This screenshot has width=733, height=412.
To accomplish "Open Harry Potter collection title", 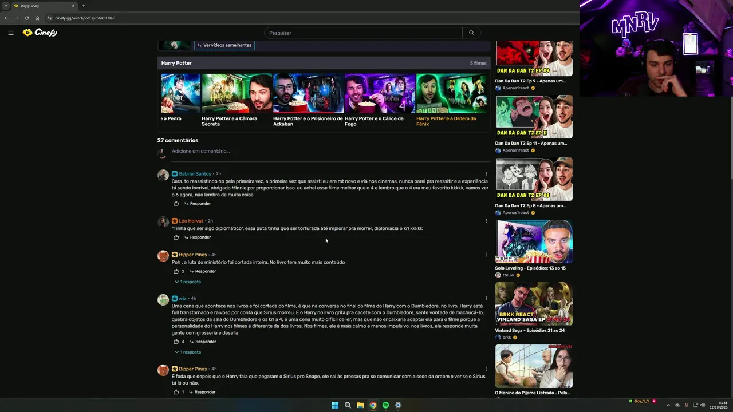I will click(176, 63).
